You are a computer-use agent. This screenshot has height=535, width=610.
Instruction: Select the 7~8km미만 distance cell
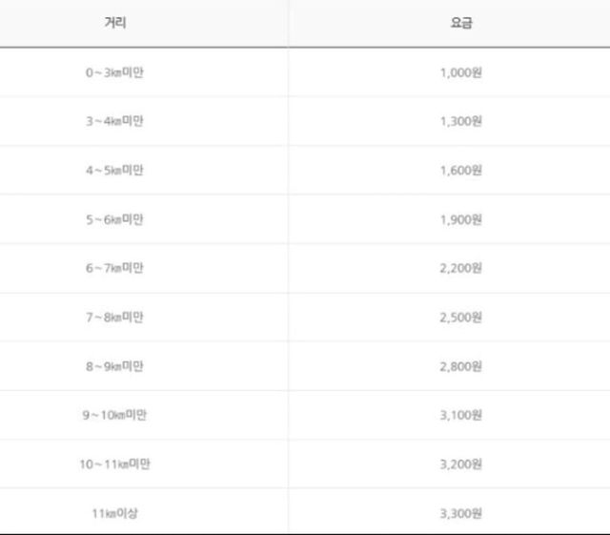click(114, 317)
